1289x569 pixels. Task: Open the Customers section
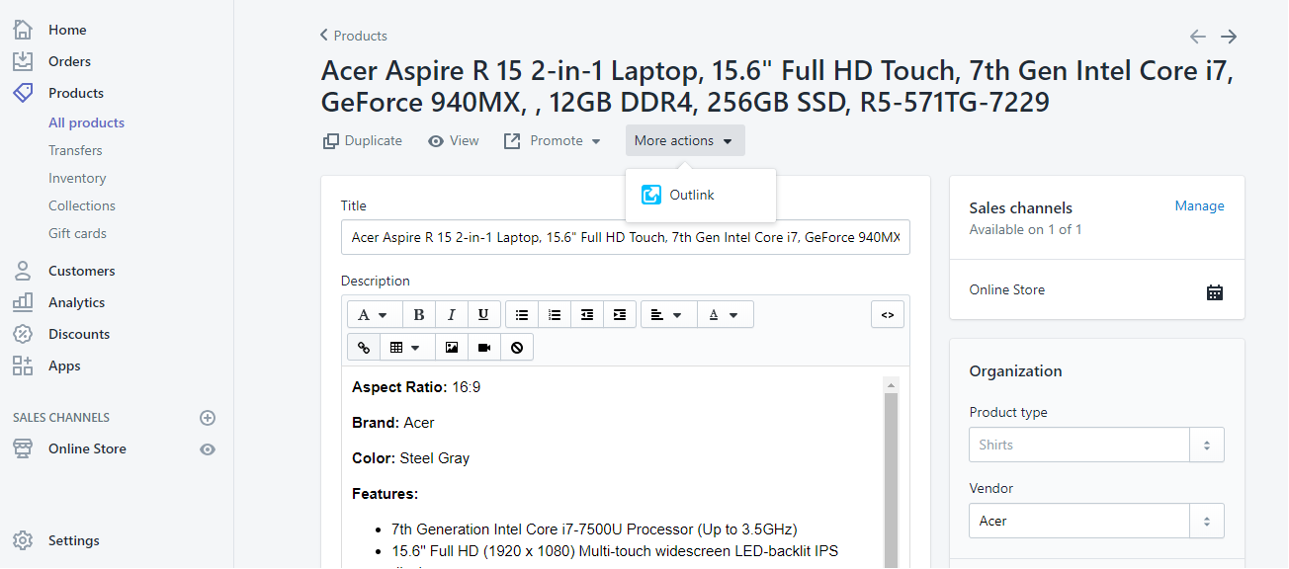pos(82,271)
